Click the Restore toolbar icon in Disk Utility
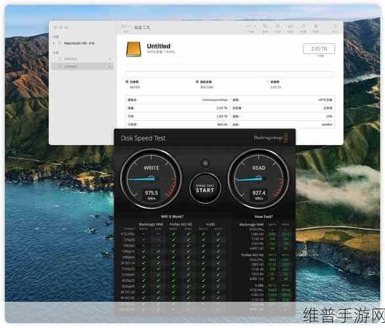 click(303, 28)
